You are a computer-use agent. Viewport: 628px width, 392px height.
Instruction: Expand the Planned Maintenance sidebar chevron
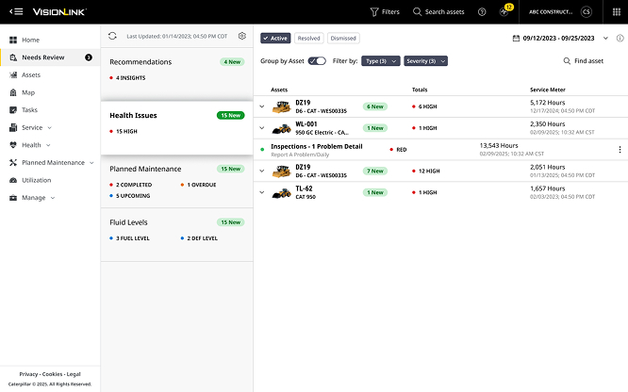91,163
